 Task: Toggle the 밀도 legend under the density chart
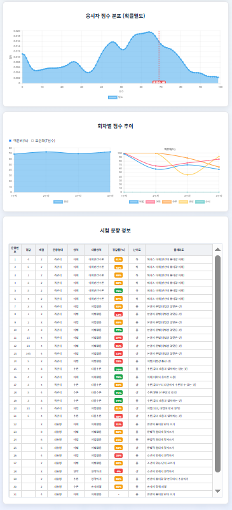(x=116, y=97)
